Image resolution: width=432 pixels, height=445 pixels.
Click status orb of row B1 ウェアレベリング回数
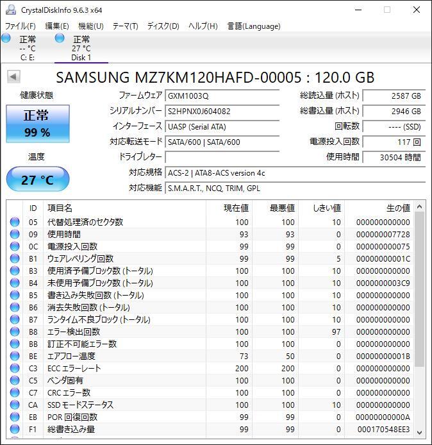point(15,258)
